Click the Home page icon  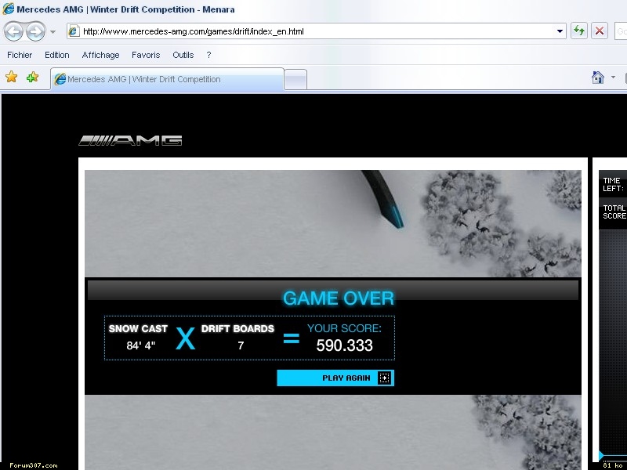point(598,78)
